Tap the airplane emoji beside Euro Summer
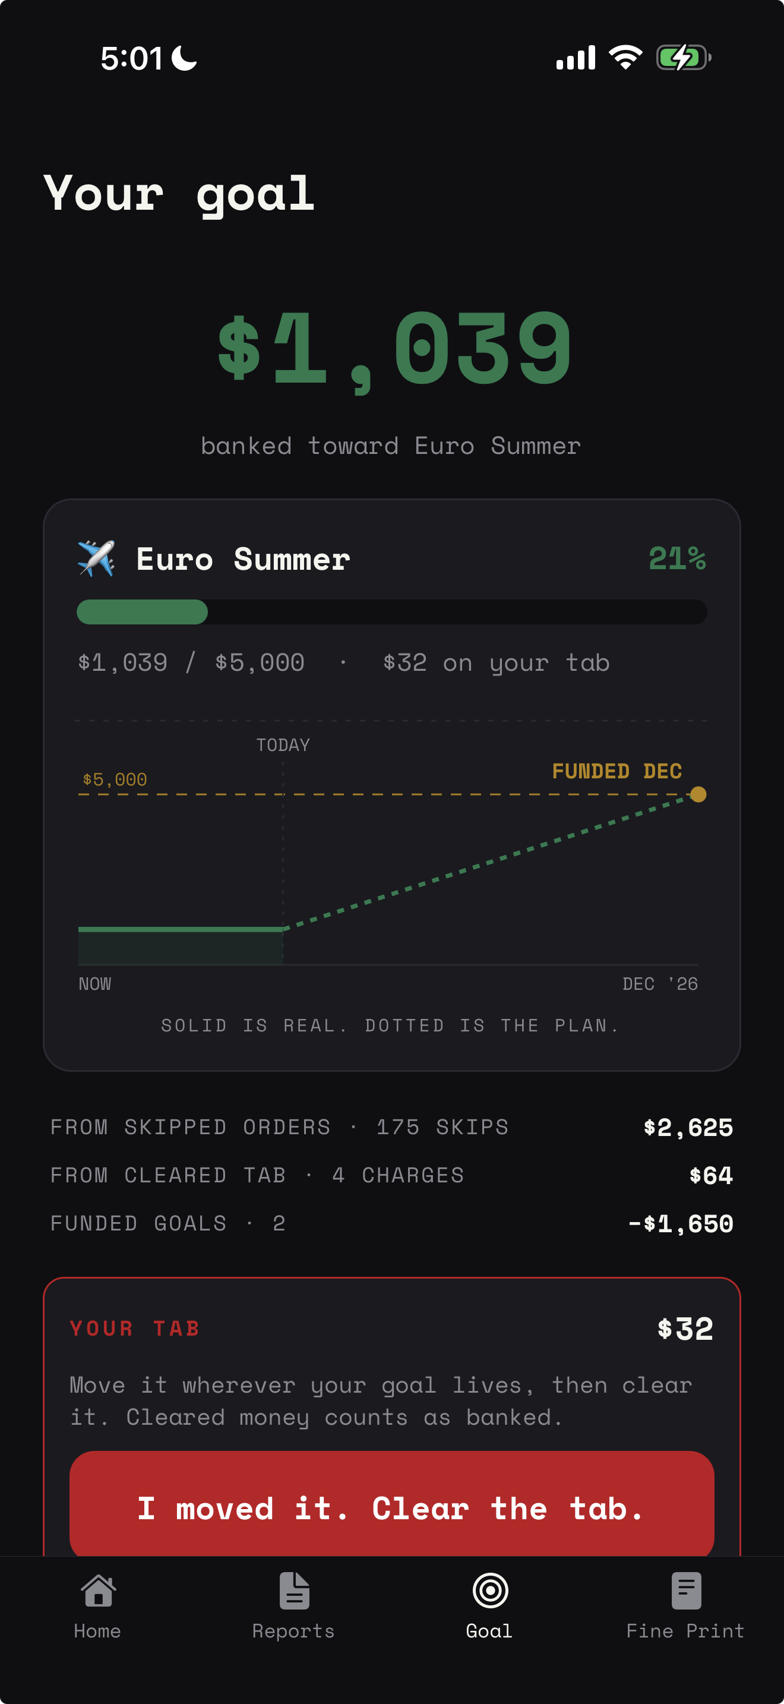Image resolution: width=784 pixels, height=1704 pixels. (96, 558)
